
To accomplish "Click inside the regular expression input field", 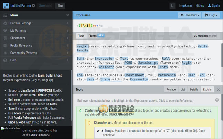I will point(148,26).
